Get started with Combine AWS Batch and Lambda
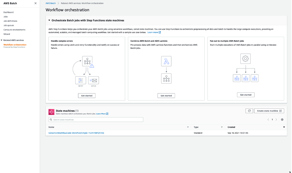Screen dimensions: 292x173 click(x=166, y=96)
